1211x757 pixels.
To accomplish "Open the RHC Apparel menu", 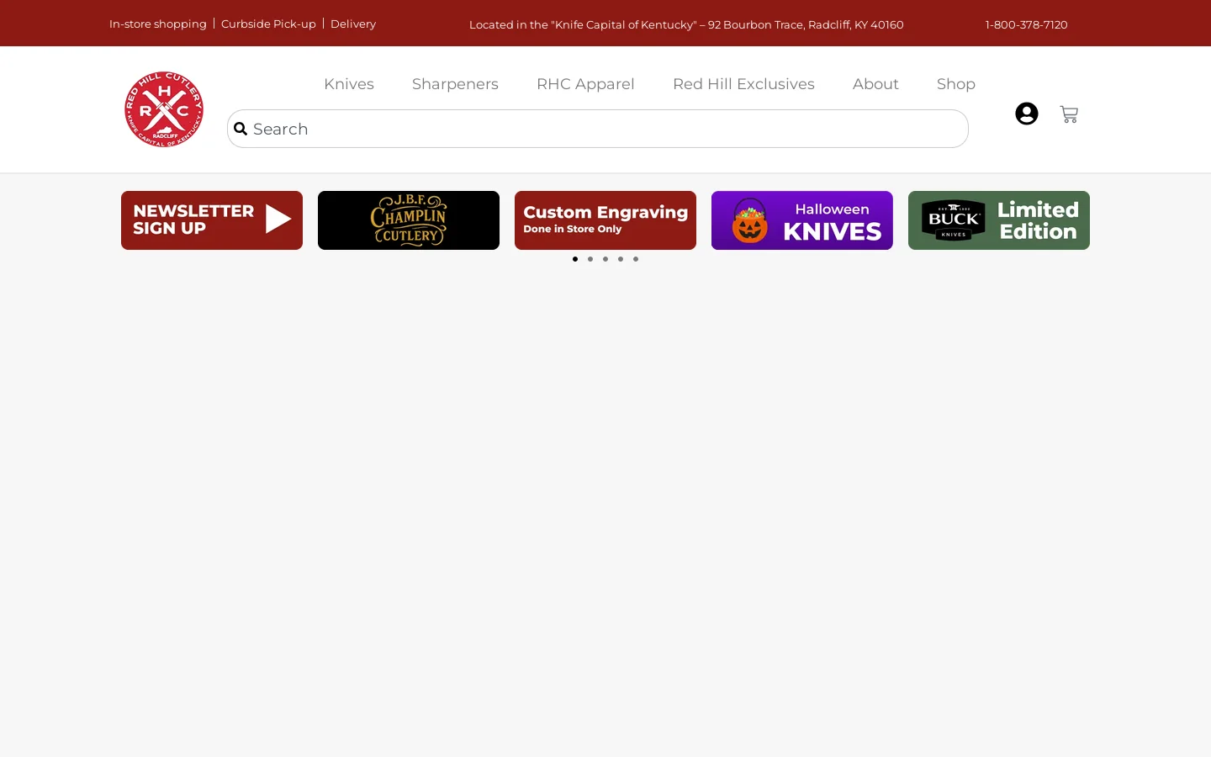I will click(585, 84).
